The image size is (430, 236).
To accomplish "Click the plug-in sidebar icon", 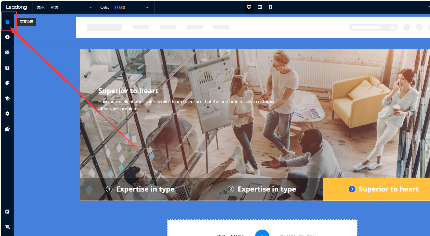I will 8,129.
